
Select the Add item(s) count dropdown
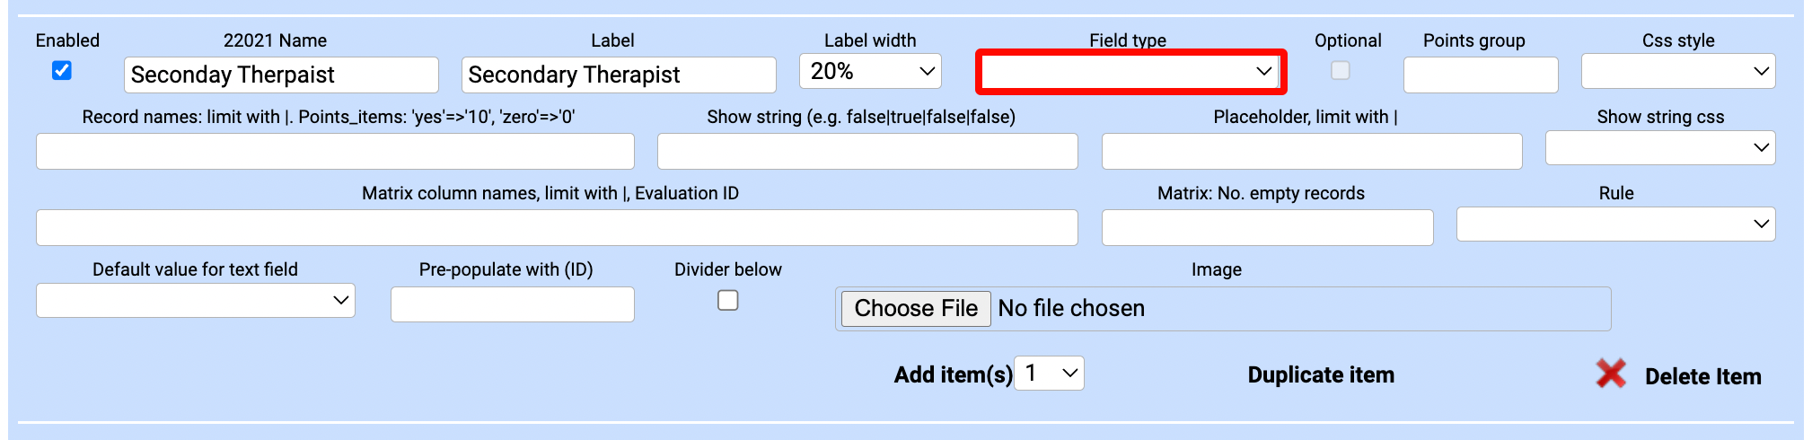(x=1049, y=374)
